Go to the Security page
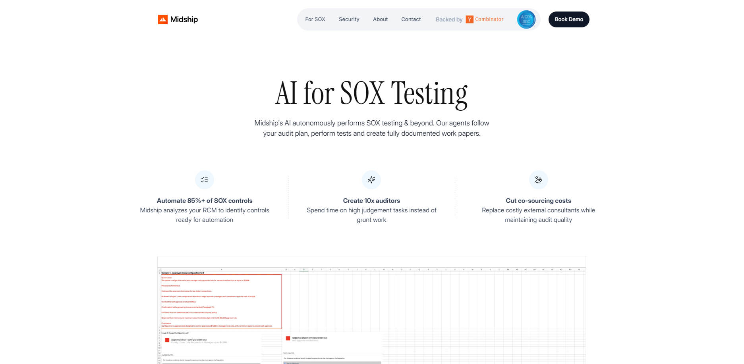This screenshot has width=744, height=364. [349, 19]
